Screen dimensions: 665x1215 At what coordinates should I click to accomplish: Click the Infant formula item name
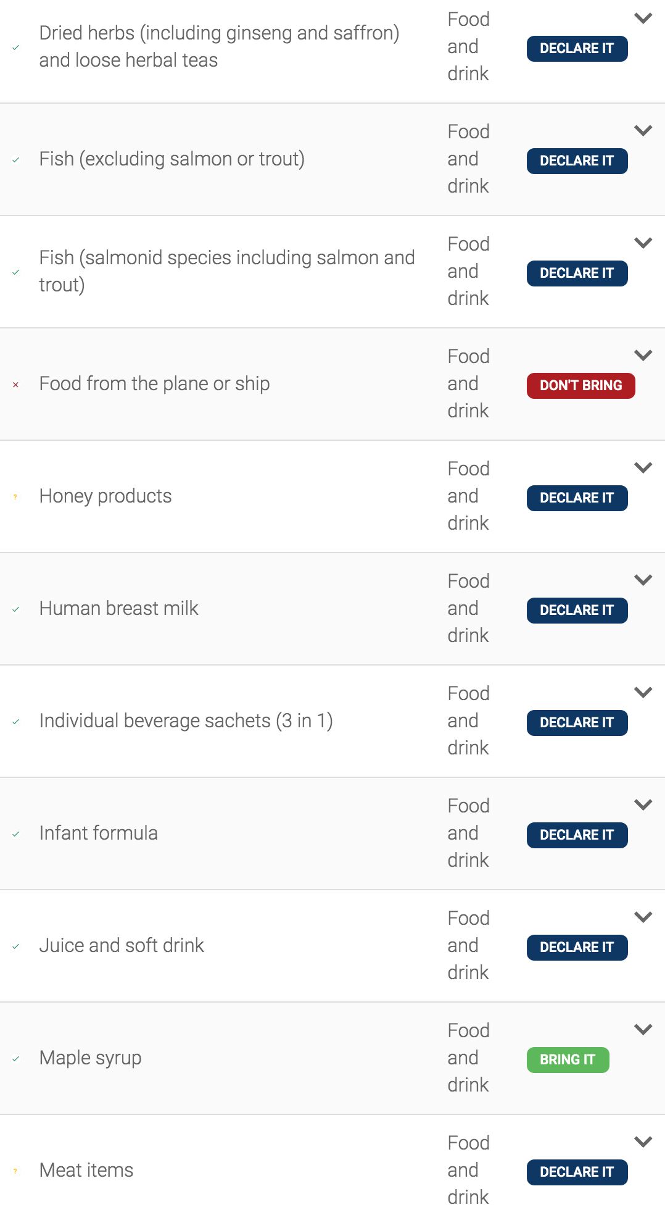(x=99, y=833)
